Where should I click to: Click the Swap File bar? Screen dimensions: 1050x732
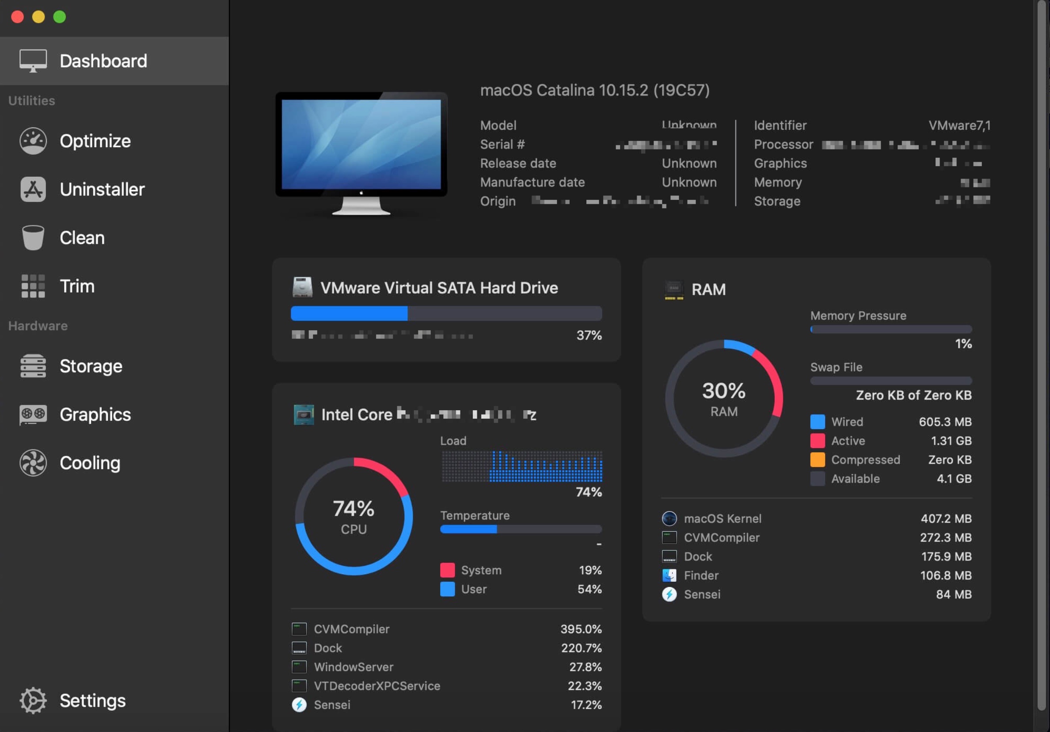pos(891,380)
